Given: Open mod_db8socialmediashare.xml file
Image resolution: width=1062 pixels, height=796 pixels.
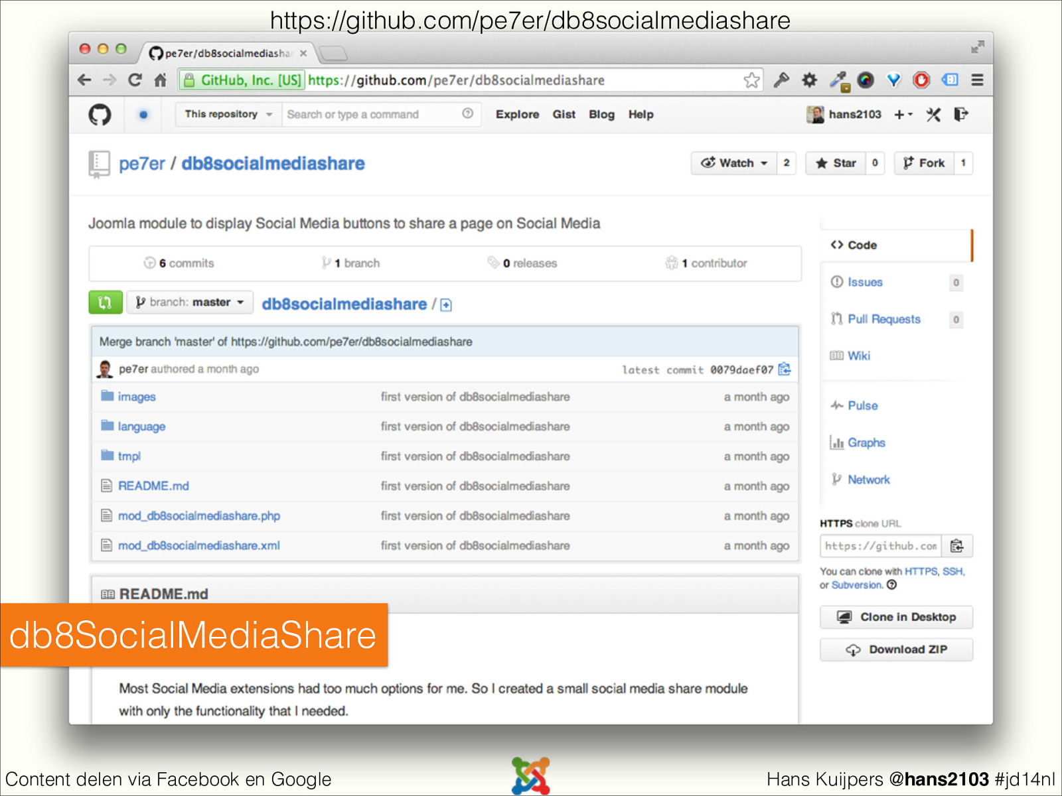Looking at the screenshot, I should click(x=199, y=546).
